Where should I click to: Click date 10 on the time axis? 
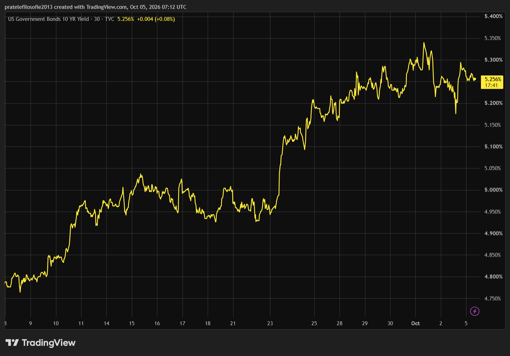pos(56,323)
